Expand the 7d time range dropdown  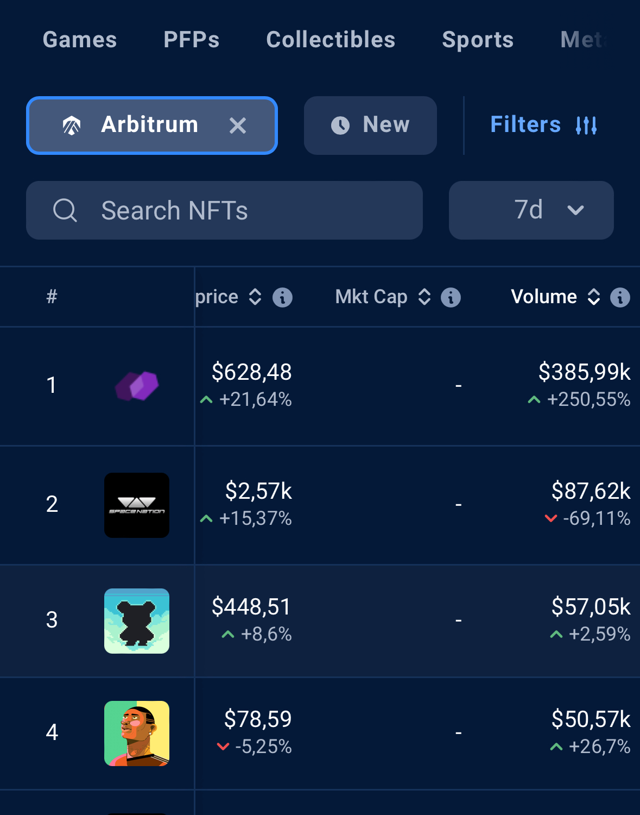tap(531, 210)
